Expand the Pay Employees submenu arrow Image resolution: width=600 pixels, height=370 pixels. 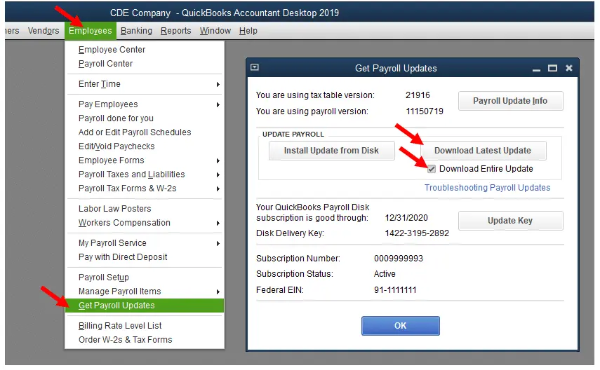click(218, 104)
